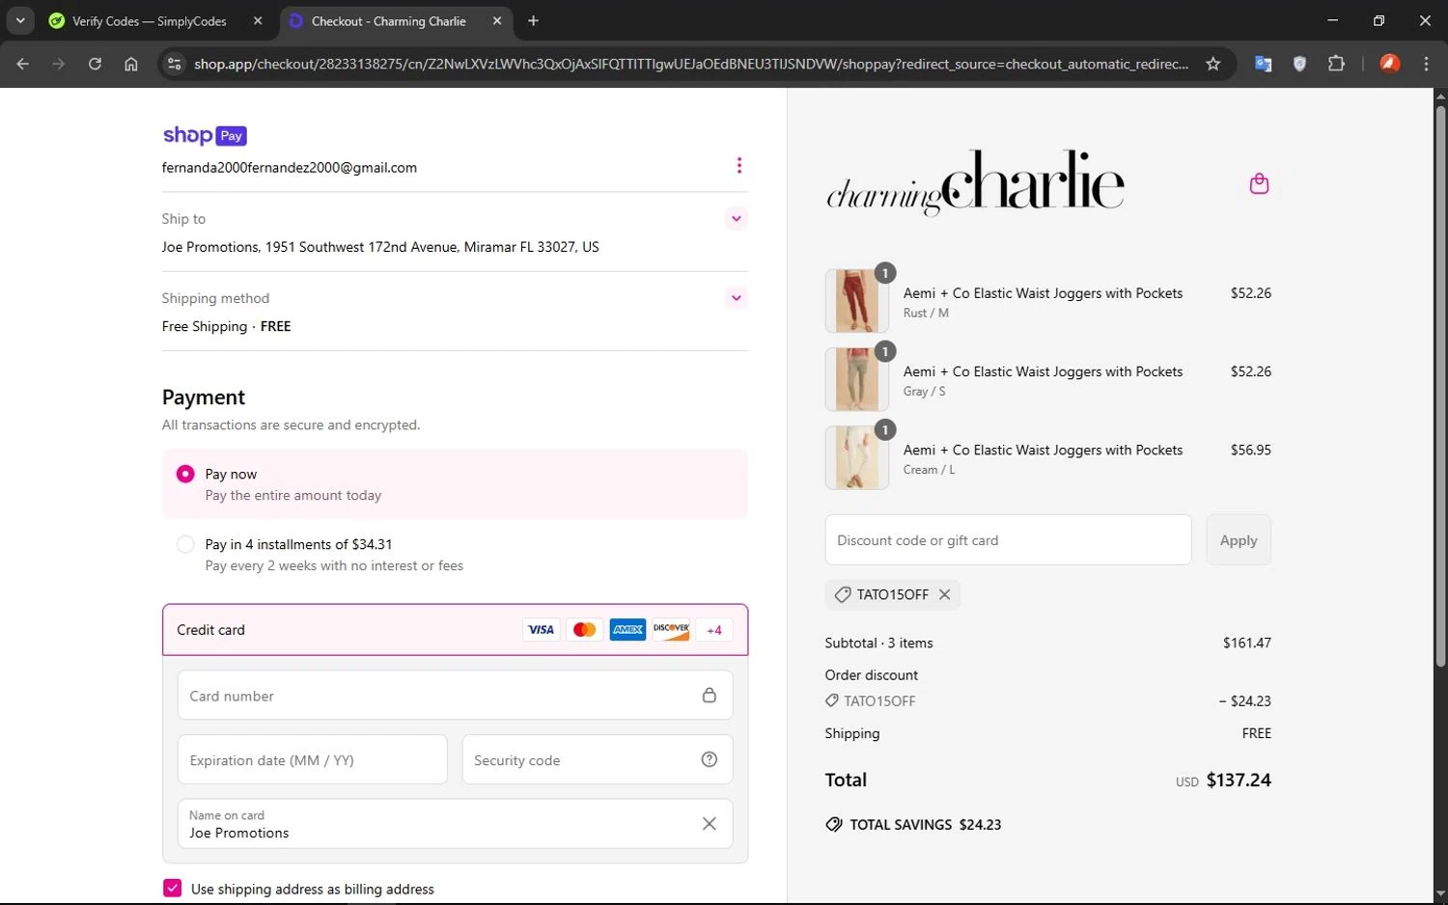Click the Free Shipping · FREE text
The width and height of the screenshot is (1448, 905).
click(x=227, y=326)
